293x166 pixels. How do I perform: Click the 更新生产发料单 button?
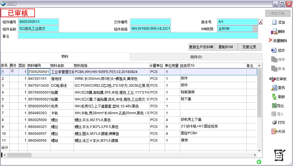pos(201,47)
